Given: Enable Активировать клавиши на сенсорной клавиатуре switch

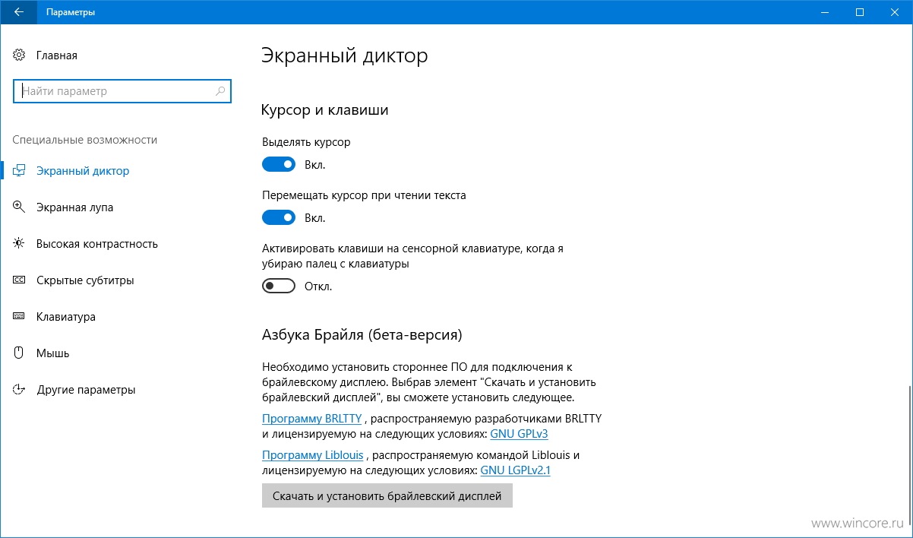Looking at the screenshot, I should (279, 286).
